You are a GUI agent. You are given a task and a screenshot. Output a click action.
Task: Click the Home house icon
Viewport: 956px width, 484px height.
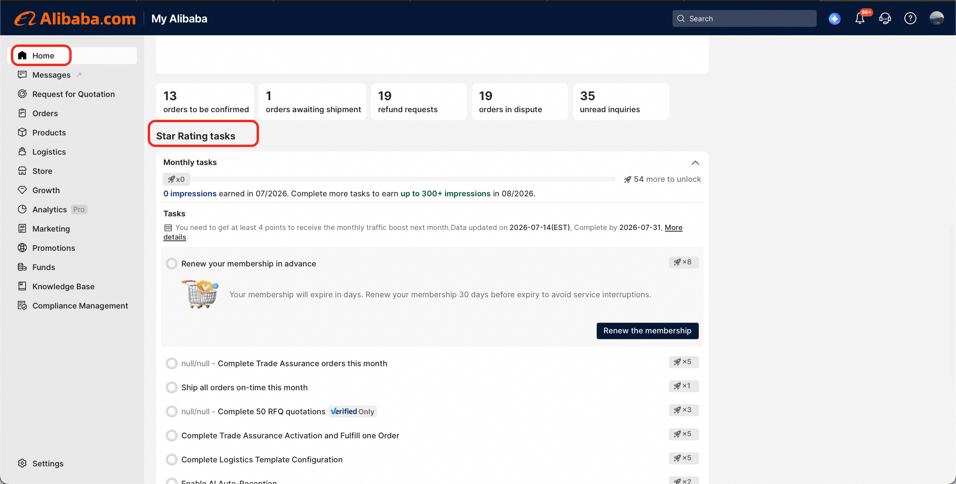click(22, 56)
